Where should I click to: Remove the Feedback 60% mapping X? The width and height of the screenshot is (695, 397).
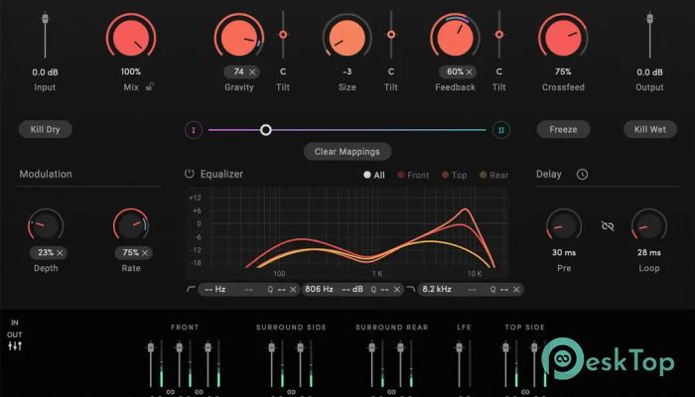click(469, 71)
